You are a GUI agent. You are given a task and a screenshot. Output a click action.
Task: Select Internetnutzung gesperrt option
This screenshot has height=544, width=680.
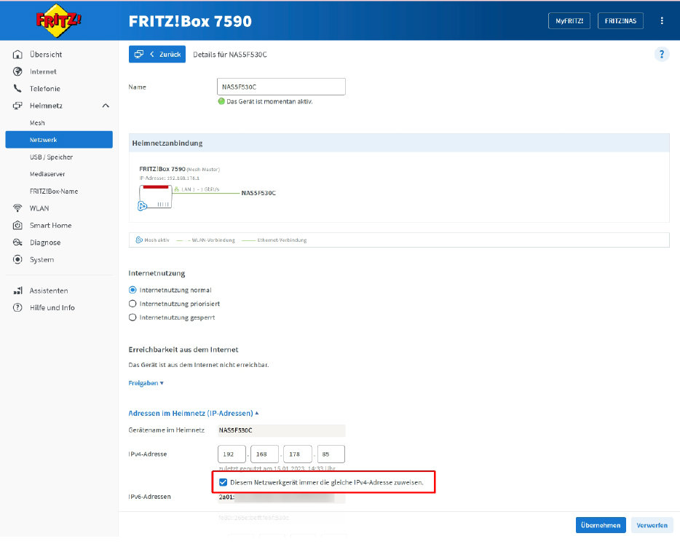coord(133,318)
